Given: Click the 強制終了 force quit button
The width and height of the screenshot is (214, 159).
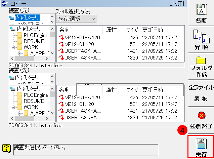Looking at the screenshot, I should 201,120.
